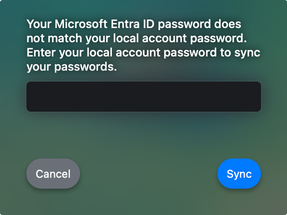This screenshot has width=287, height=215.
Task: Click the 'sync your passwords' text line
Action: coord(71,67)
